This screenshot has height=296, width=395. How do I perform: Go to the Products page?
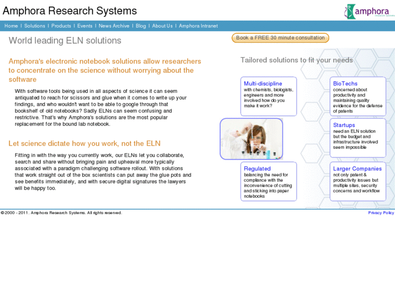click(61, 26)
